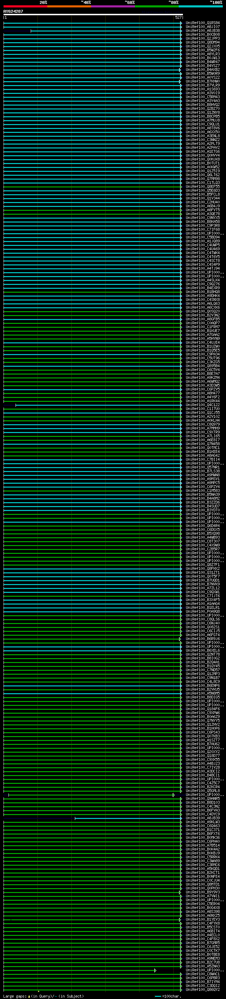
Task: Click the partial alignment bar beside UniRef100_A8JB38
Action: click(x=106, y=30)
